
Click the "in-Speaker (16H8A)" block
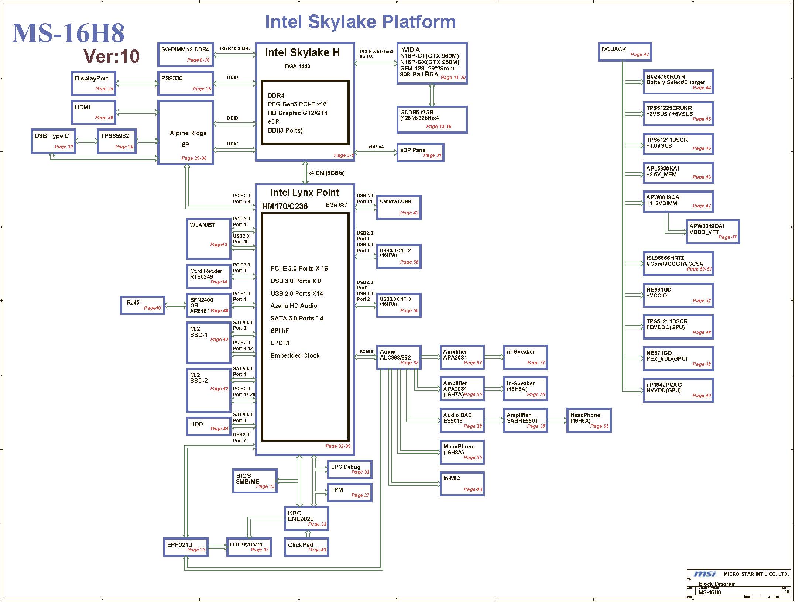tap(525, 389)
